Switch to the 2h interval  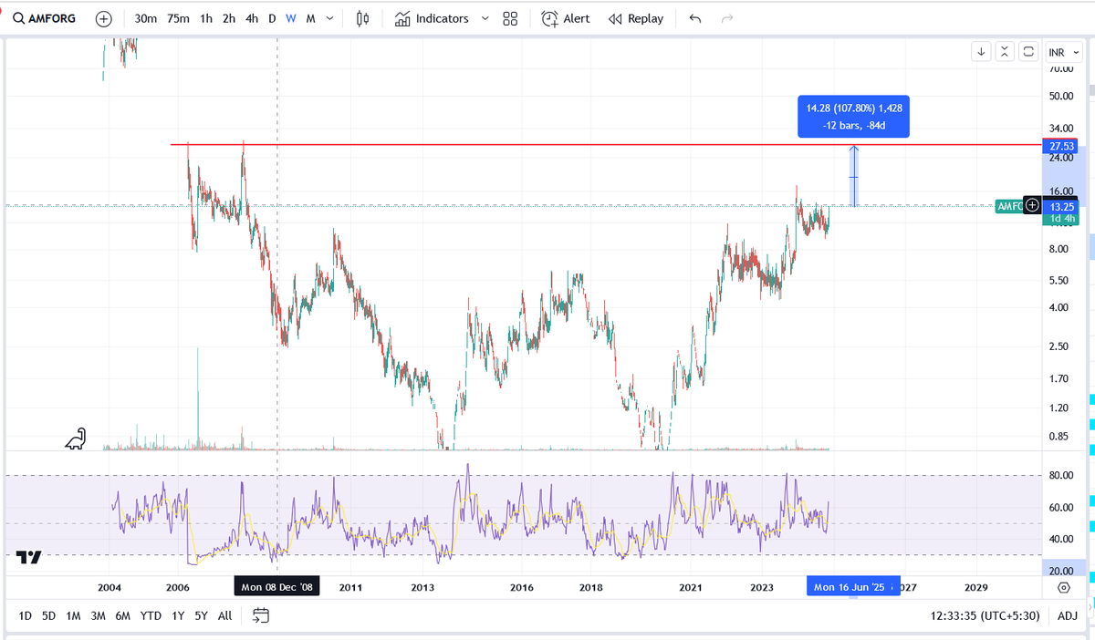tap(228, 18)
